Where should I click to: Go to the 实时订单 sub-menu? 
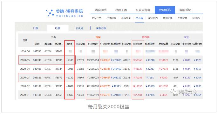click(96, 18)
